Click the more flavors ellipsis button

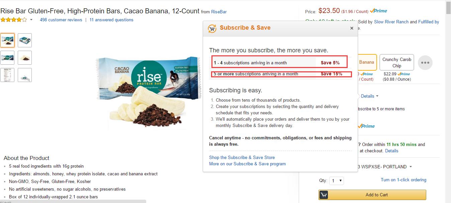(x=425, y=63)
